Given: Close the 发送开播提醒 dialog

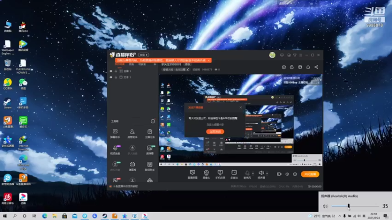Looking at the screenshot, I should coord(241,107).
